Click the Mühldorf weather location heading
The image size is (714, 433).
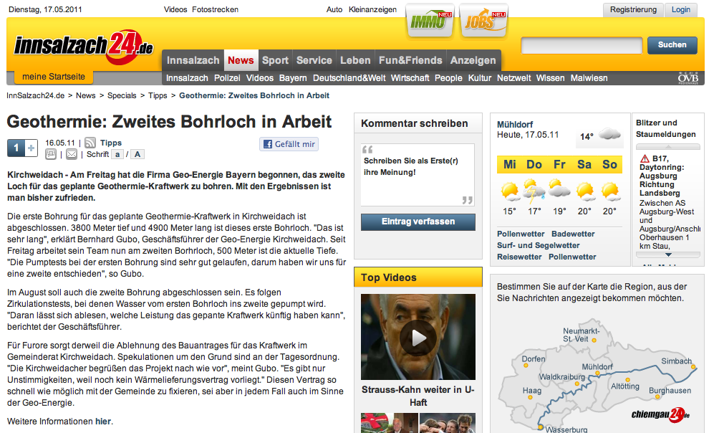[515, 125]
